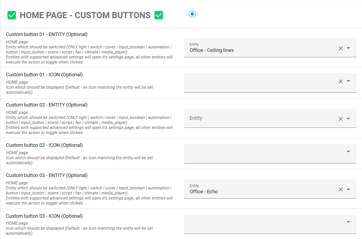Clear the Custom button 01 ICON field
The image size is (362, 239).
coord(341,81)
